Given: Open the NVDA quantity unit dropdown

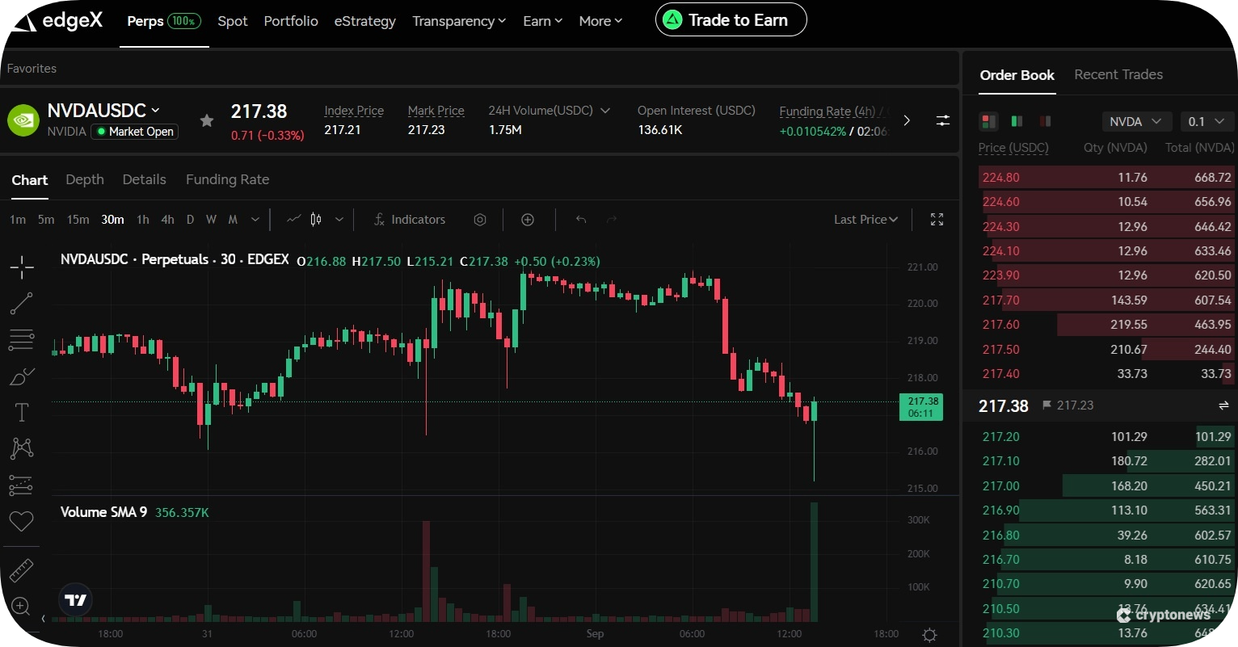Looking at the screenshot, I should click(1137, 121).
